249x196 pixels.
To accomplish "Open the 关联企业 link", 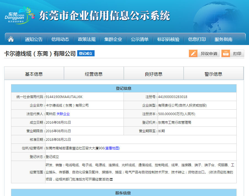I will [63, 114].
